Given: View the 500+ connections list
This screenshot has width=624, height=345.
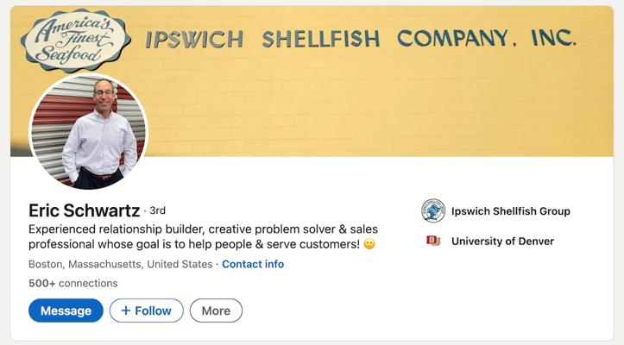Looking at the screenshot, I should [72, 283].
